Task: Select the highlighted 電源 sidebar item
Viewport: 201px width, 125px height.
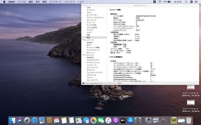Action: (x=94, y=37)
